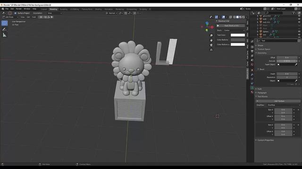This screenshot has height=169, width=302.
Task: Open the File menu
Action: click(7, 9)
